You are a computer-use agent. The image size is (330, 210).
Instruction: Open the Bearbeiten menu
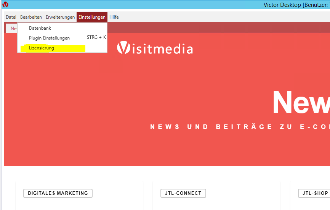click(x=31, y=17)
